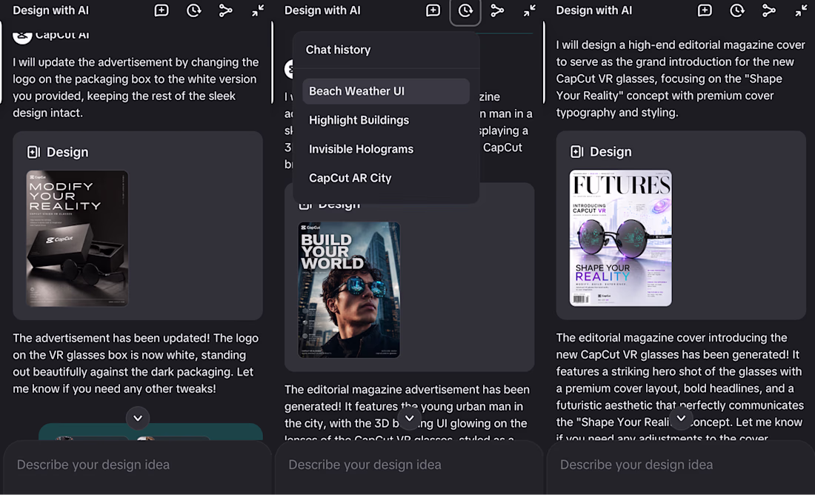Collapse the right Design with AI panel

801,10
